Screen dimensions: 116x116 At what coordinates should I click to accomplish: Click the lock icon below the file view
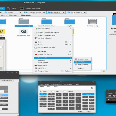click(104, 71)
